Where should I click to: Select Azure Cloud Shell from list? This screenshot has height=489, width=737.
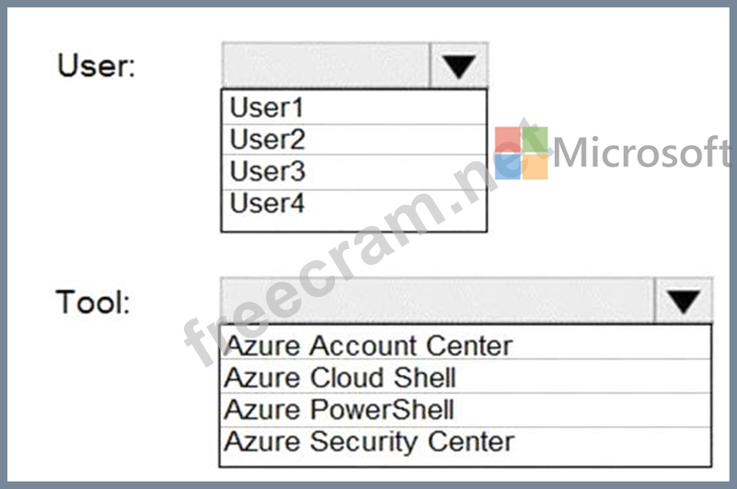(466, 377)
